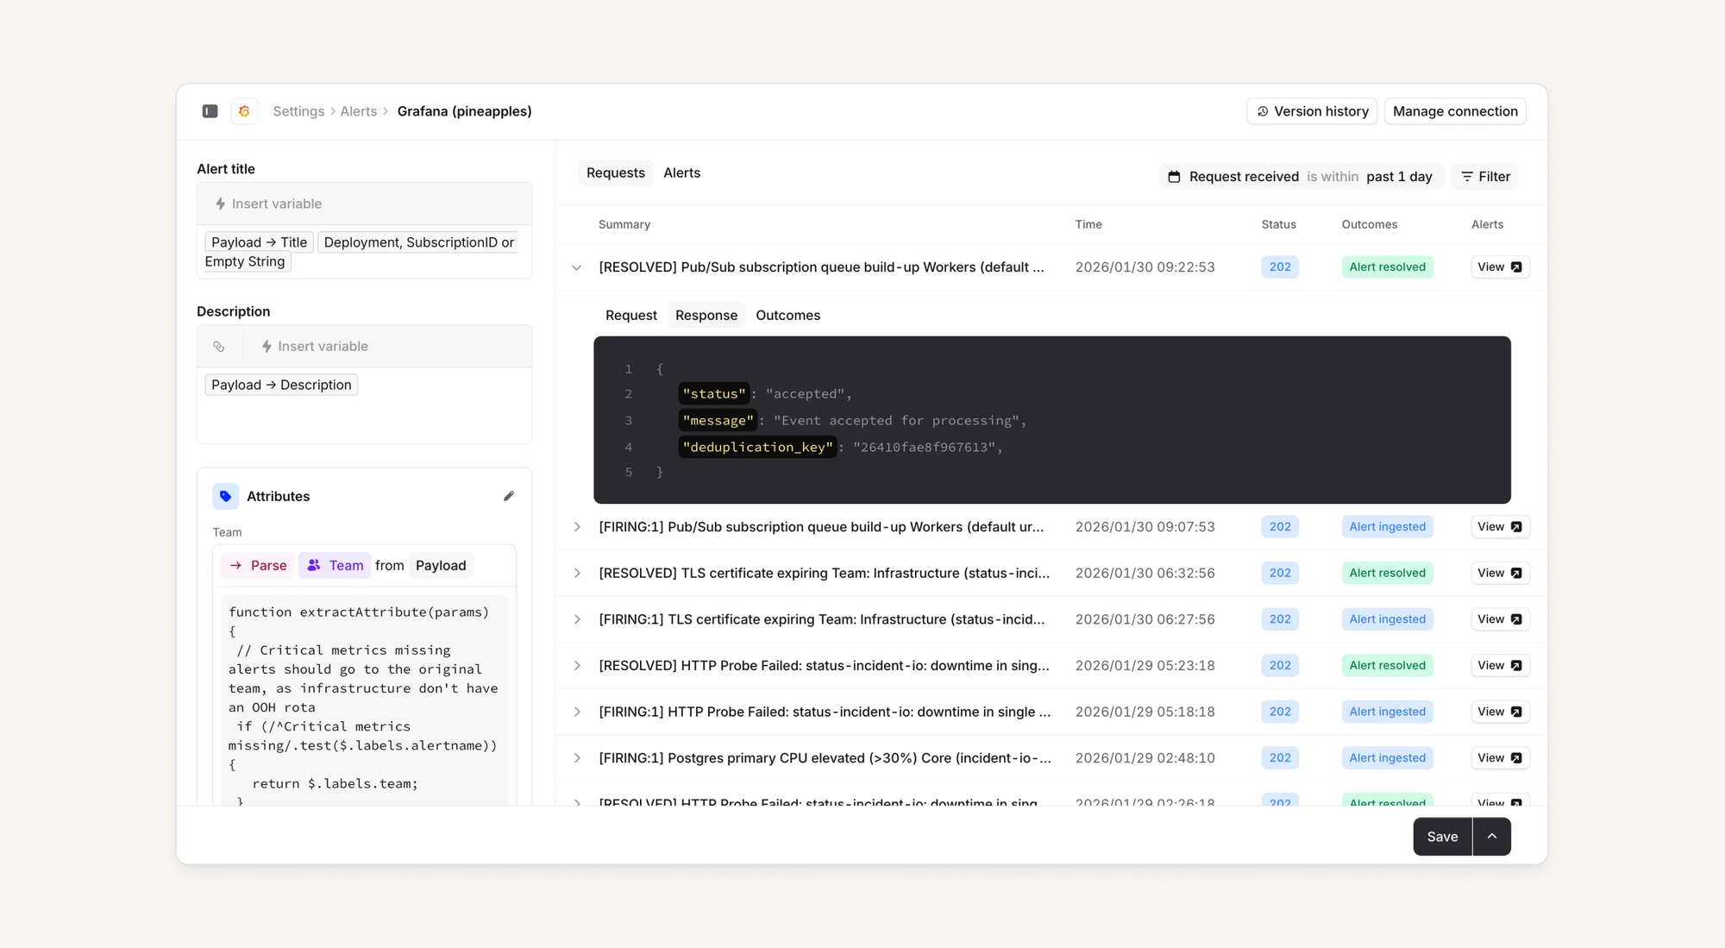The height and width of the screenshot is (948, 1725).
Task: Click the Grafana logo icon
Action: click(x=244, y=111)
